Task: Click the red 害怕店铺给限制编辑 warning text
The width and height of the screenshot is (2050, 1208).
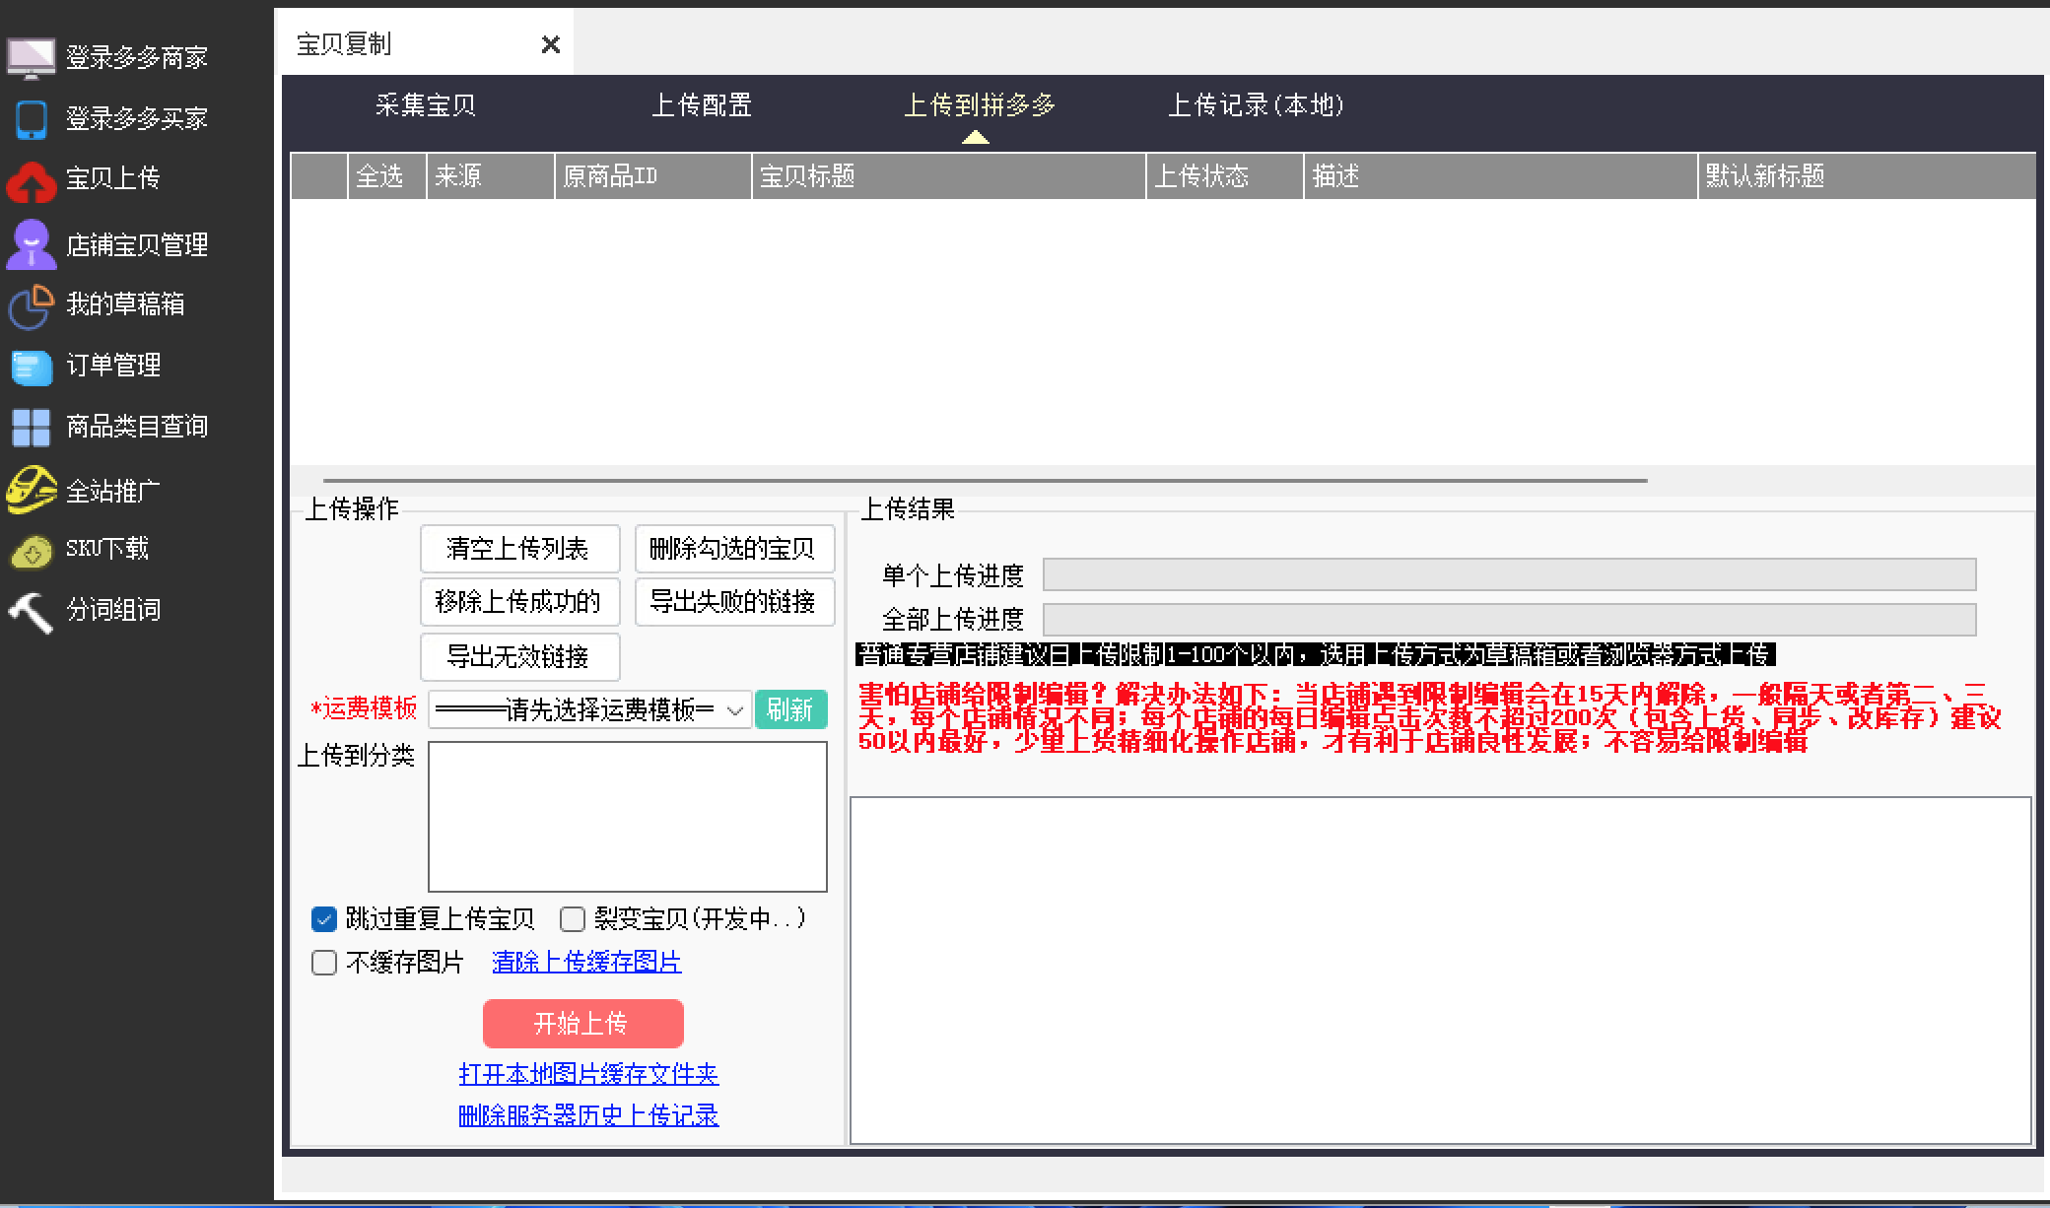Action: tap(1429, 718)
